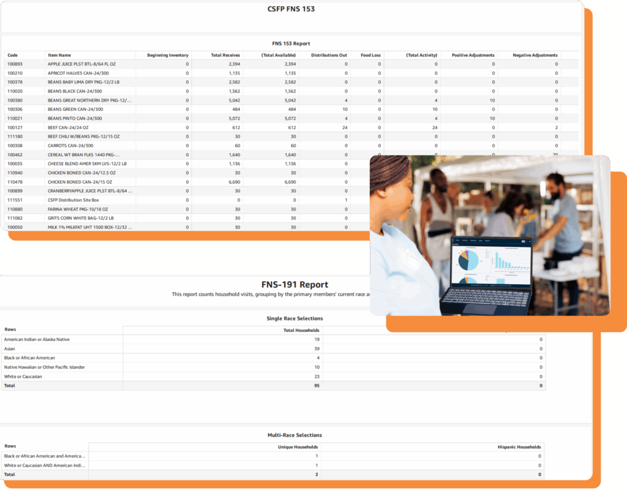Click the 'FNS-191 Report' heading
The height and width of the screenshot is (490, 627).
295,284
